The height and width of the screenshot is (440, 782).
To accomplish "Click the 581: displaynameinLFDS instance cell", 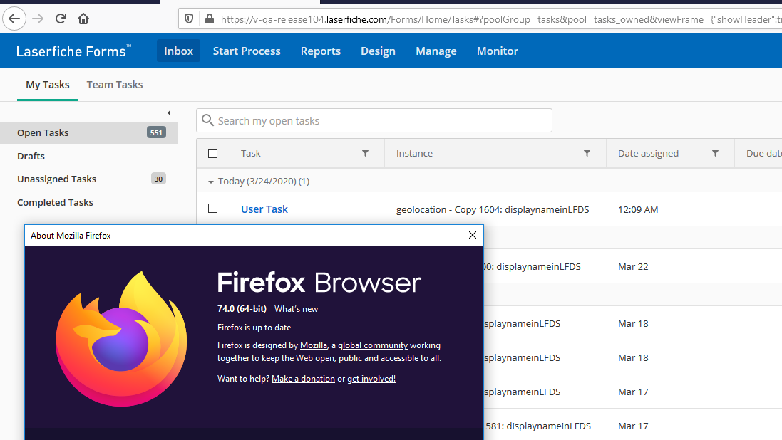I will (538, 426).
